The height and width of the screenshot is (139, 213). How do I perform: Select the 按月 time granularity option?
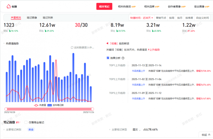180,18
